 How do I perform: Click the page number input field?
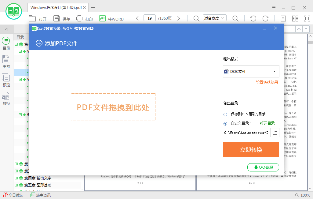tap(150, 18)
